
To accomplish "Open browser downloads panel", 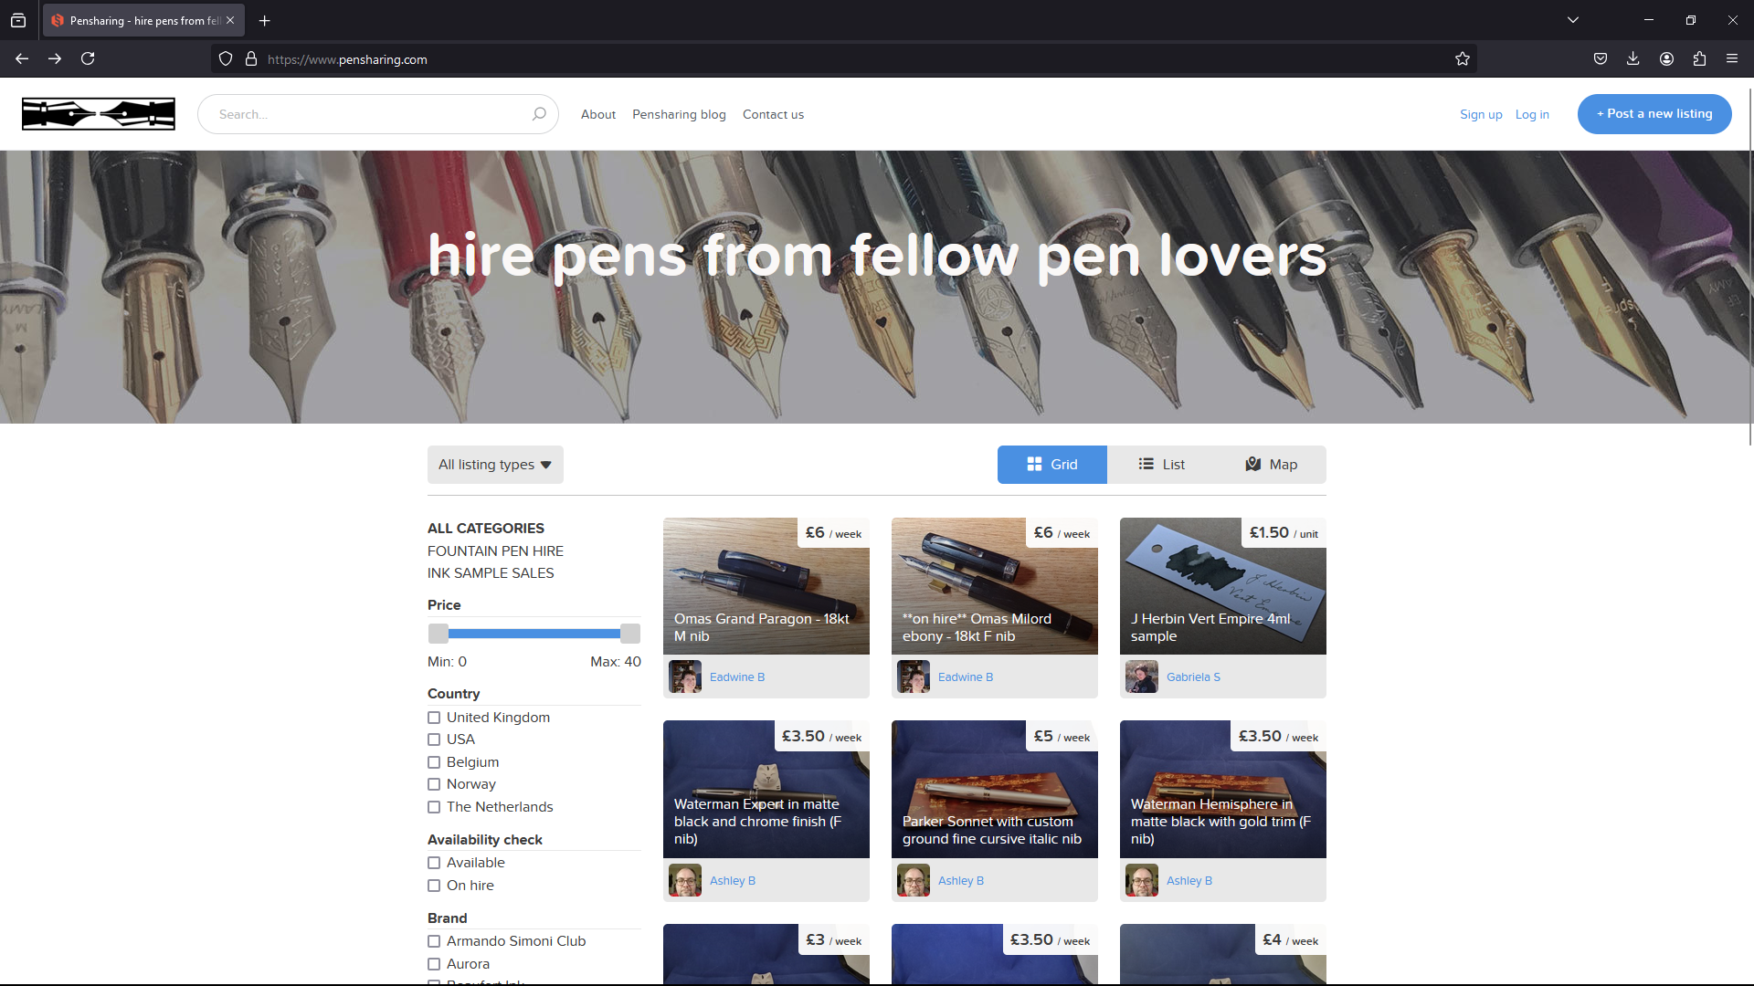I will (1632, 58).
